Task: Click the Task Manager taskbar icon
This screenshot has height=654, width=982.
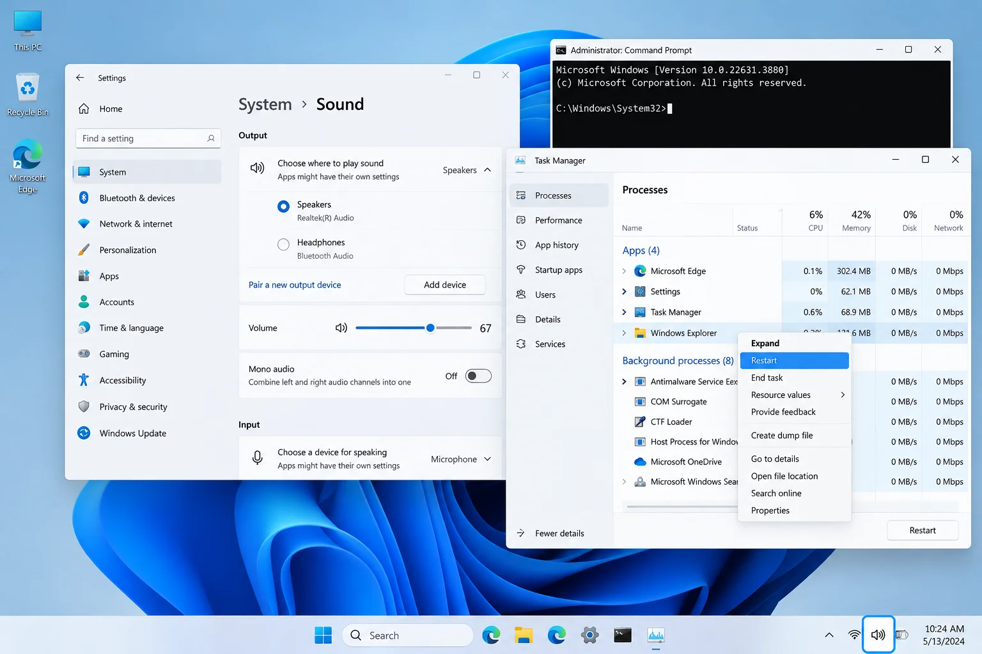Action: tap(656, 635)
